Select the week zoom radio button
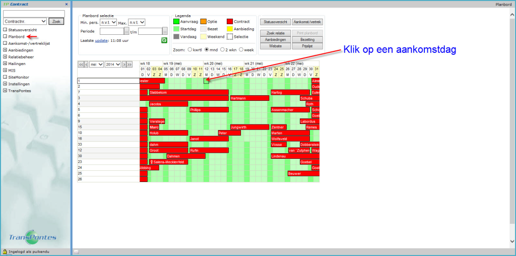 click(x=241, y=50)
